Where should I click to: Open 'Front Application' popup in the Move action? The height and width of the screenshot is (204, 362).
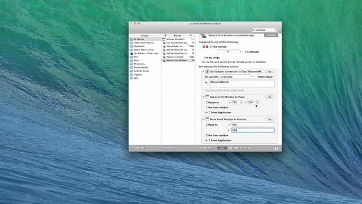pyautogui.click(x=220, y=141)
